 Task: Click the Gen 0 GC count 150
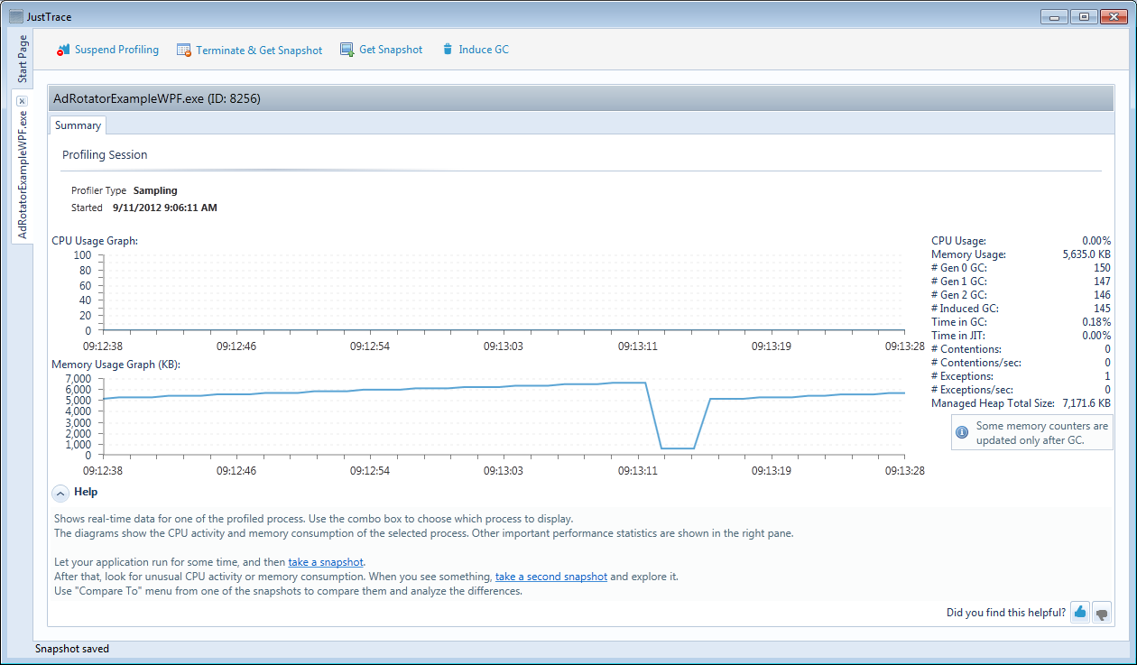[1102, 268]
